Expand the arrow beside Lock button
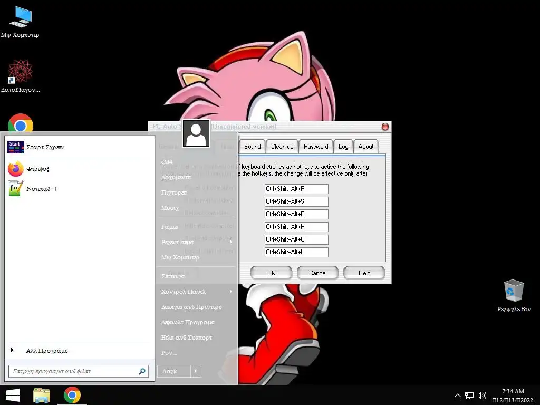Viewport: 540px width, 405px height. 196,371
